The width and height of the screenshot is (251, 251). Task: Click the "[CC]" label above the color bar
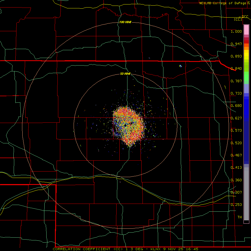coord(238,19)
